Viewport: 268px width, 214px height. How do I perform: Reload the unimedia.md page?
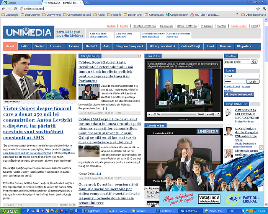pos(15,9)
